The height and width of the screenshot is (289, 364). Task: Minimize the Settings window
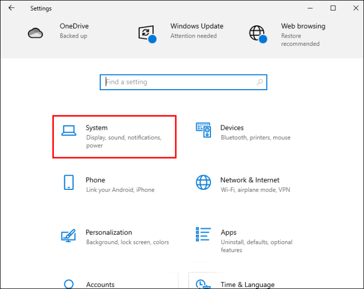click(x=310, y=8)
